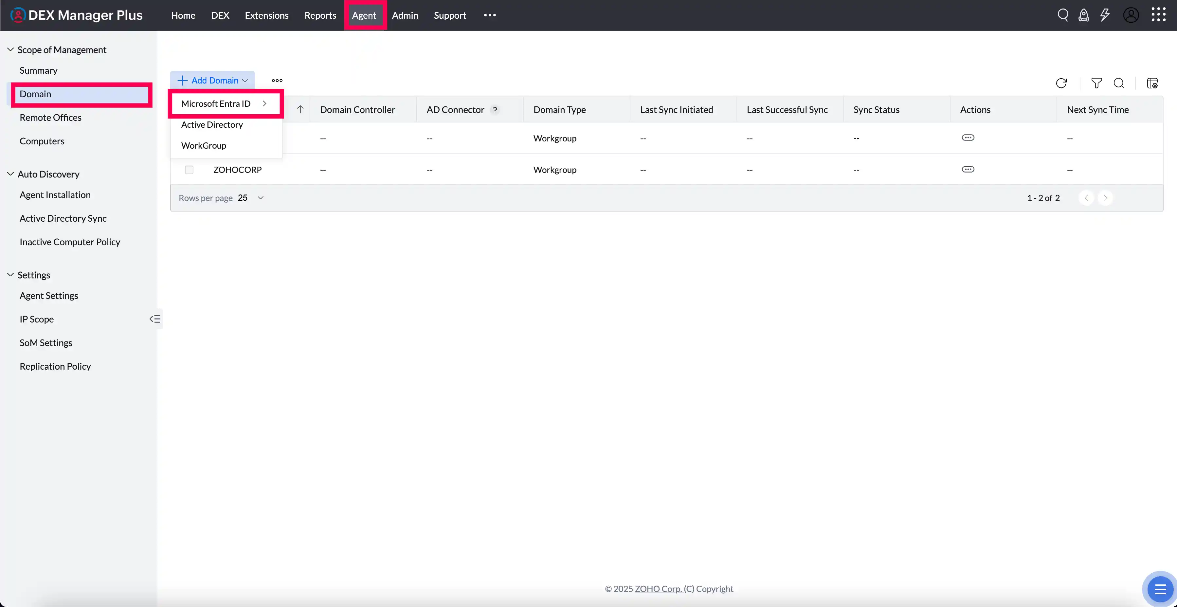Click the DEX Manager Plus logo

pyautogui.click(x=76, y=15)
